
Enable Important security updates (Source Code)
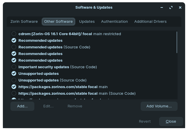pos(14,67)
